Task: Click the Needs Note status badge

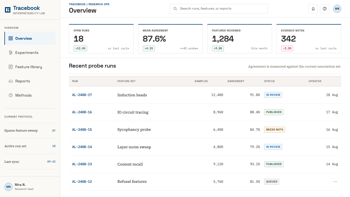Action: (275, 130)
